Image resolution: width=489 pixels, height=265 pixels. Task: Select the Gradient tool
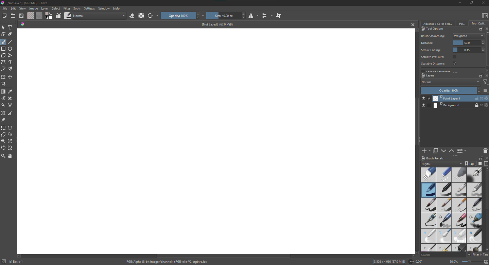click(3, 92)
